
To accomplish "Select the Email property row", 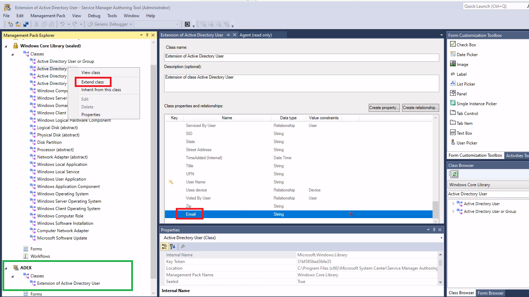I will (299, 214).
